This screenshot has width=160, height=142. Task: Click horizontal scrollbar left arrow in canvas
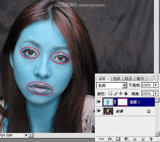(x=31, y=135)
